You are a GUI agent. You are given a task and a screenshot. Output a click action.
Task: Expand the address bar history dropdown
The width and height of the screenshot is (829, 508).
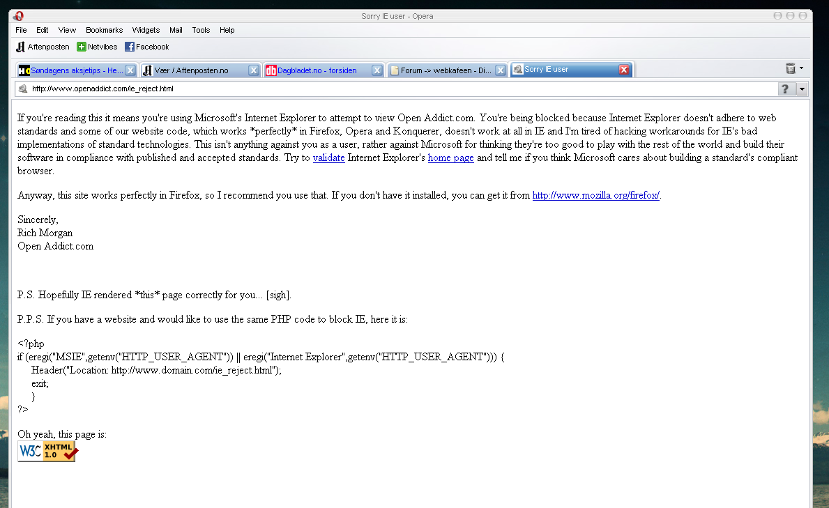point(802,88)
